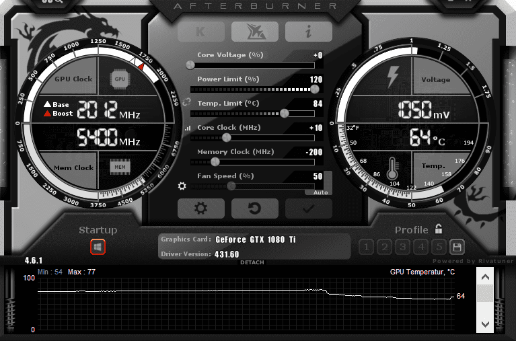The width and height of the screenshot is (516, 341).
Task: Click the GPU Temperatur, °C graph label
Action: [422, 272]
